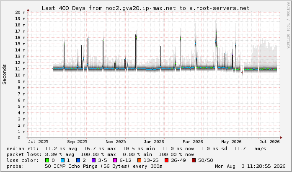Click the '100.00 % now' packet loss value
This screenshot has height=172, width=292.
(176, 154)
